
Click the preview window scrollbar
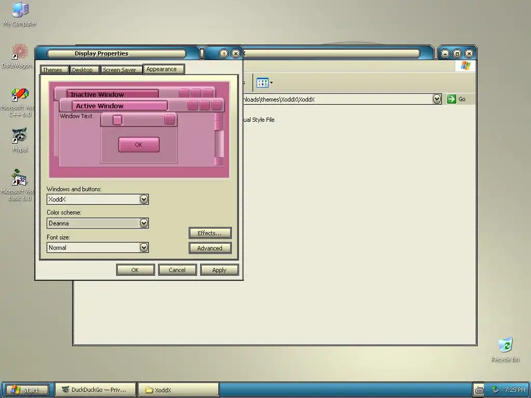click(x=219, y=139)
